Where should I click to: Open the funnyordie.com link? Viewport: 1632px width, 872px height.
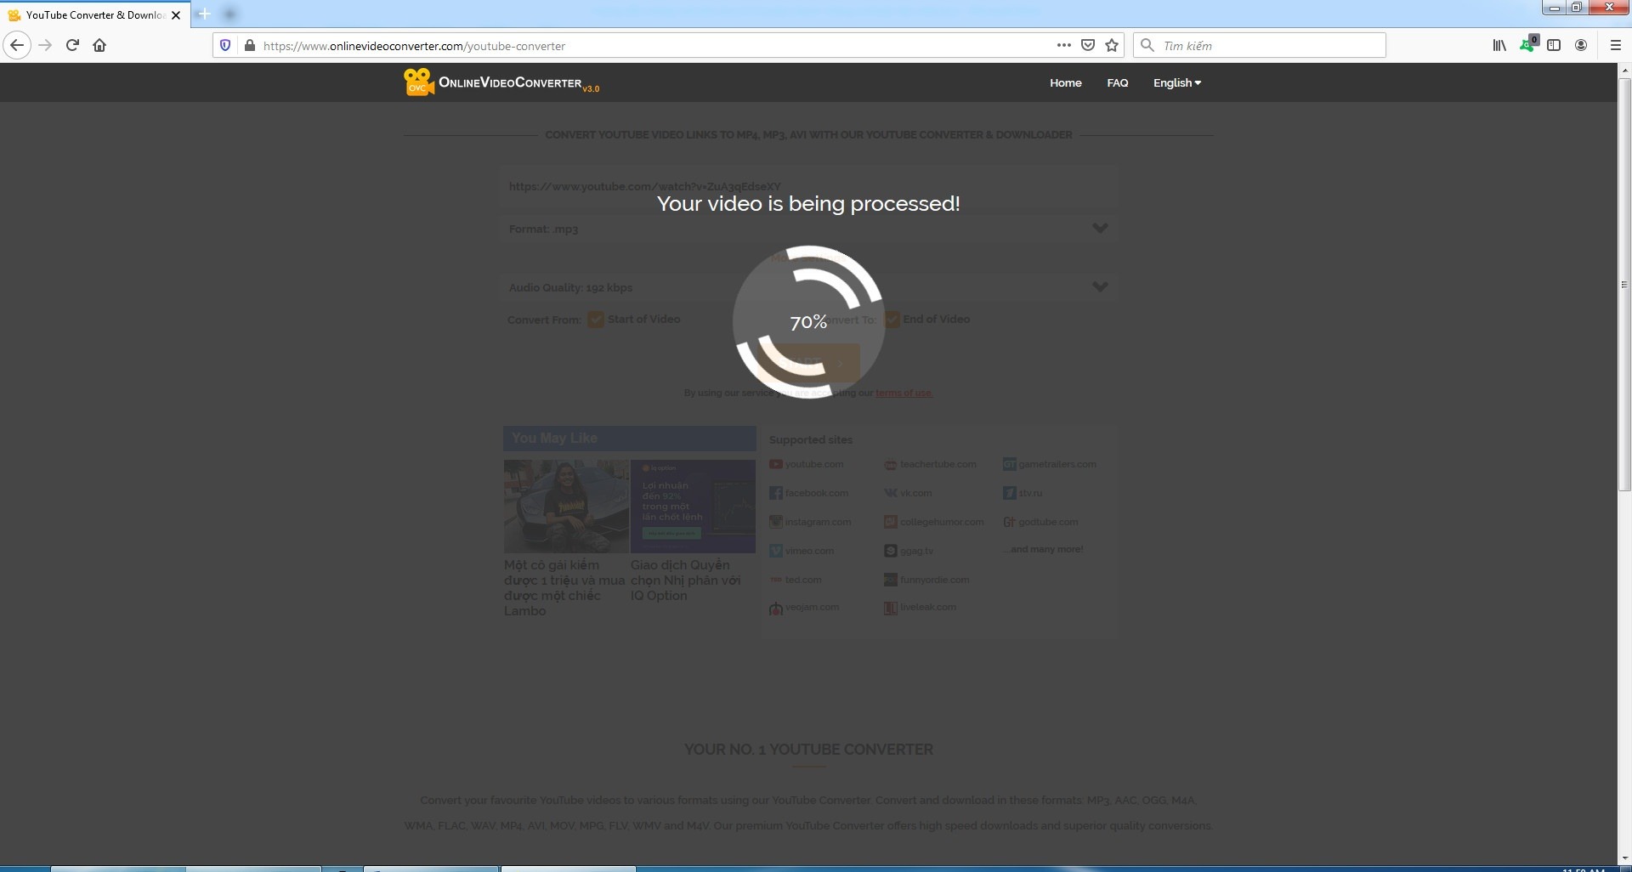(x=935, y=580)
